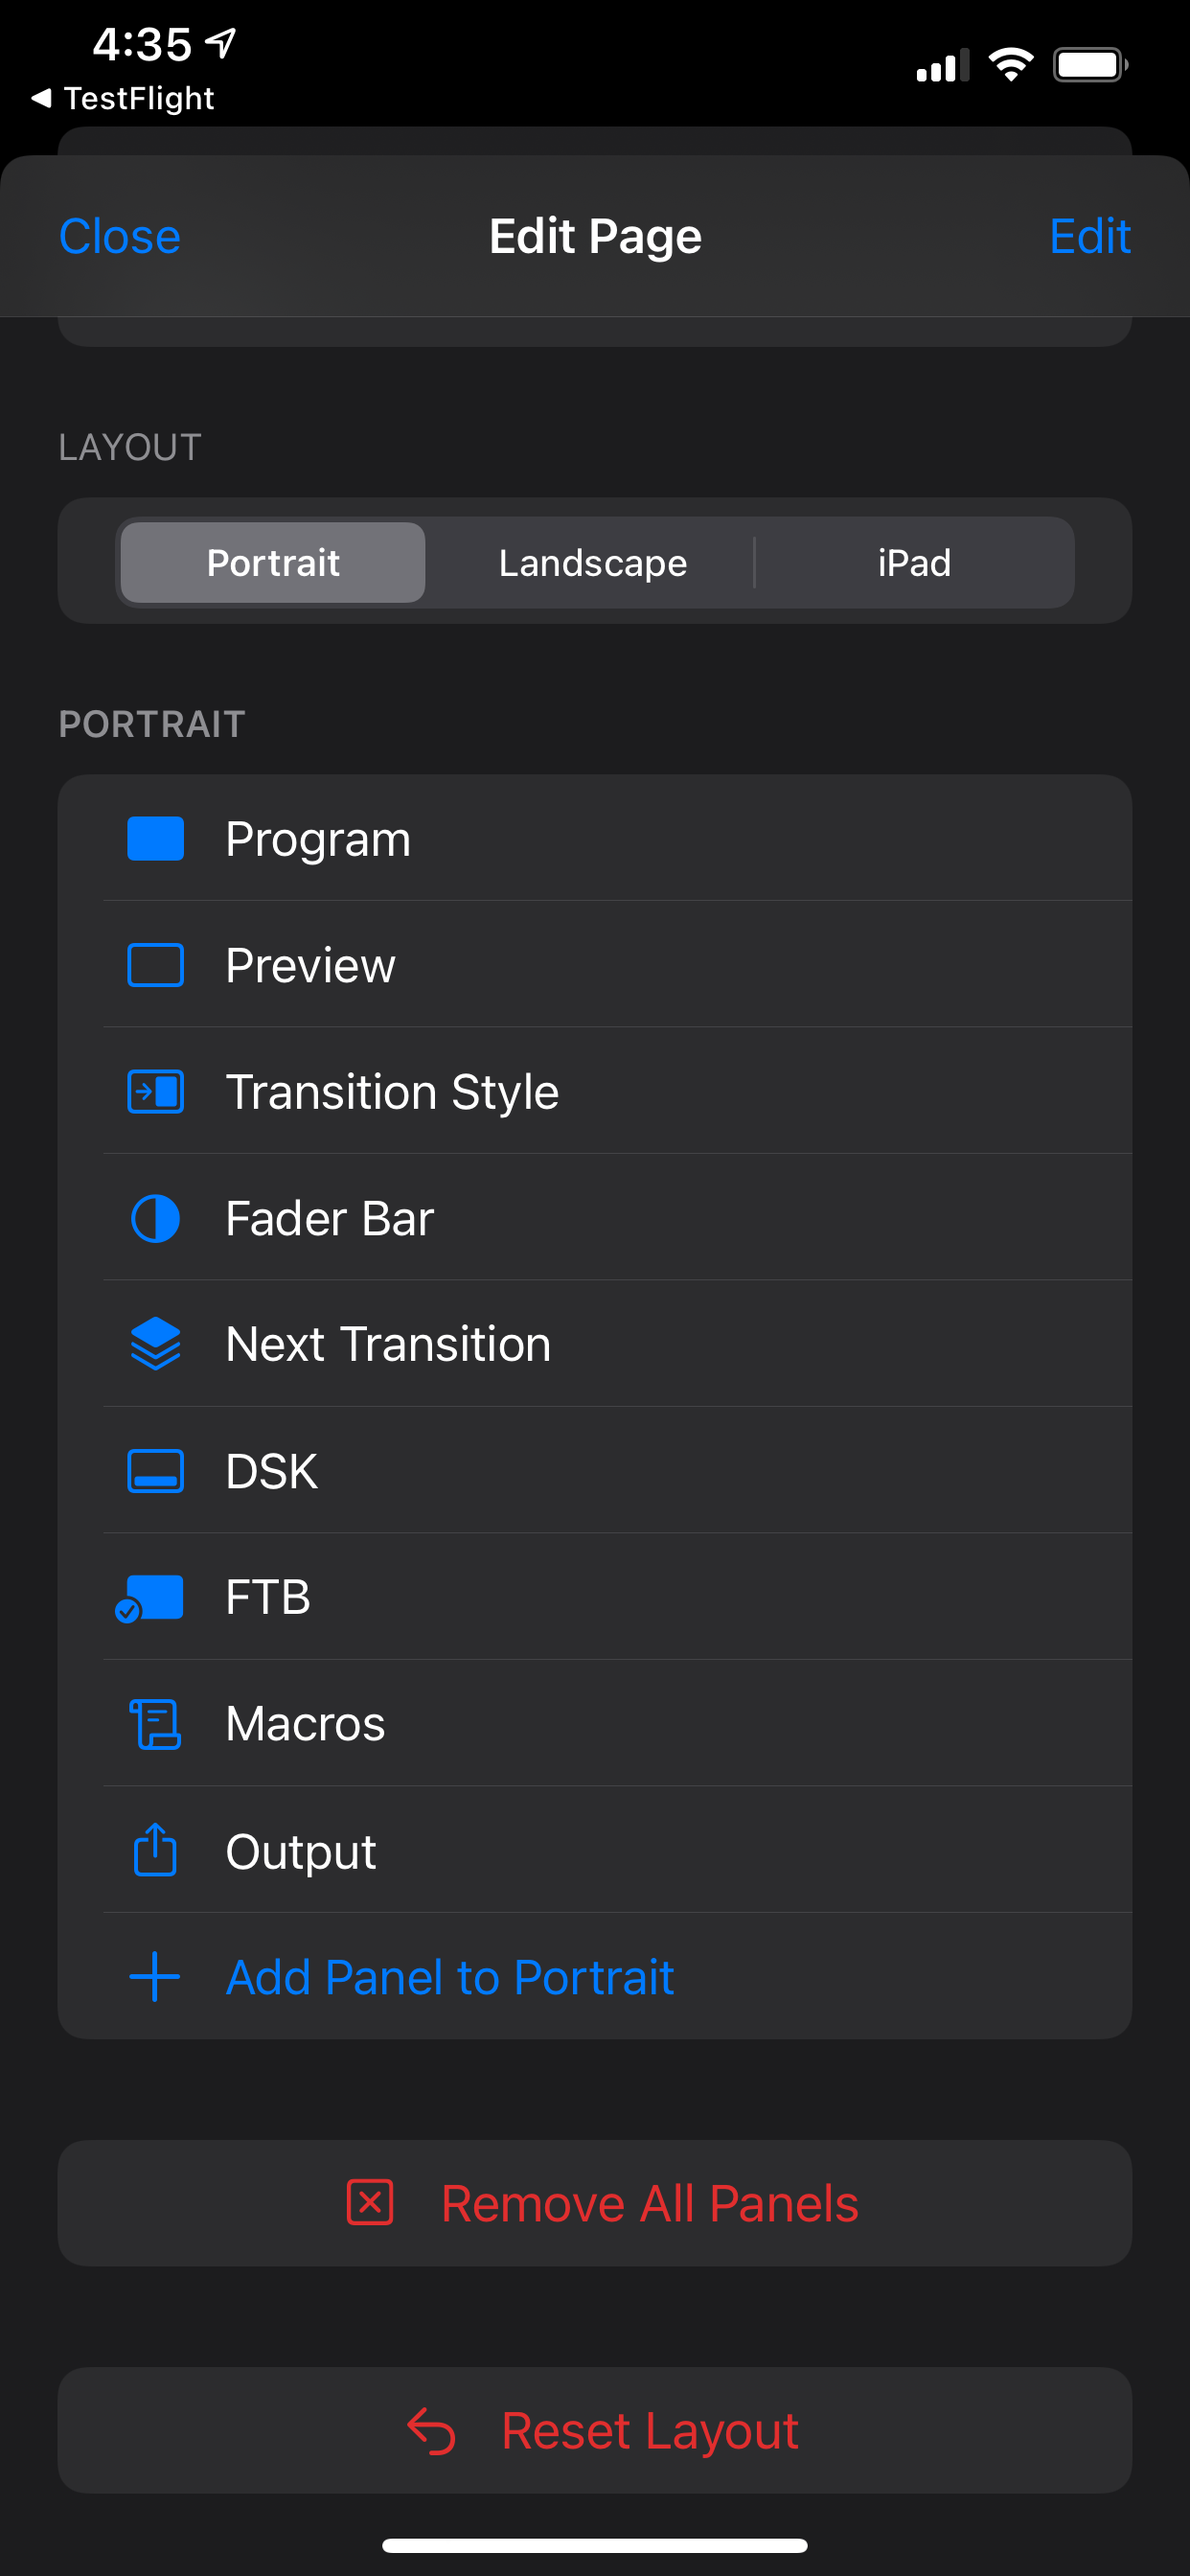Return to TestFlight via back breadcrumb
Screen dimensions: 1190x2576
(124, 98)
